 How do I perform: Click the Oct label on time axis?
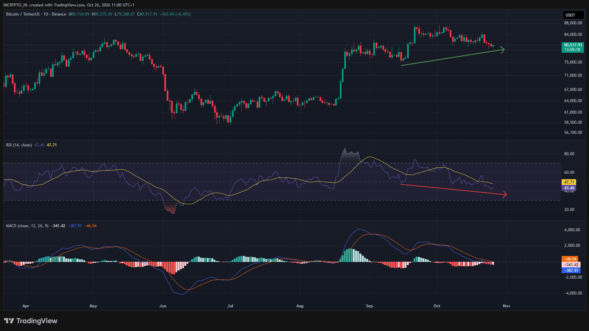tap(437, 306)
